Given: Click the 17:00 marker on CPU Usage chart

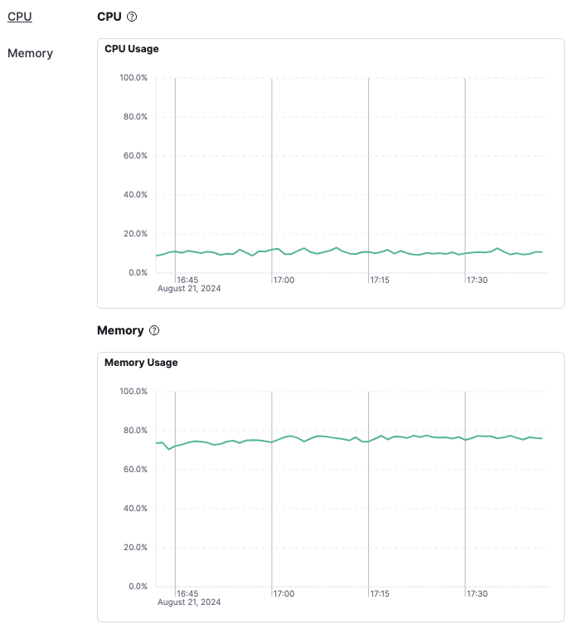Looking at the screenshot, I should click(272, 166).
